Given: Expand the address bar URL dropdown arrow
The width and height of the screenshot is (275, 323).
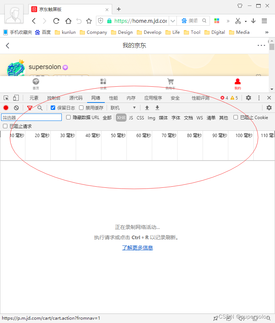Looking at the screenshot, I should (x=173, y=21).
